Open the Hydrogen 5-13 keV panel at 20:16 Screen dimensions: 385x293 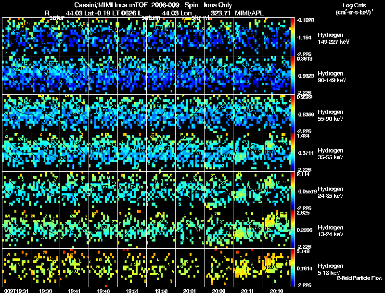276,268
